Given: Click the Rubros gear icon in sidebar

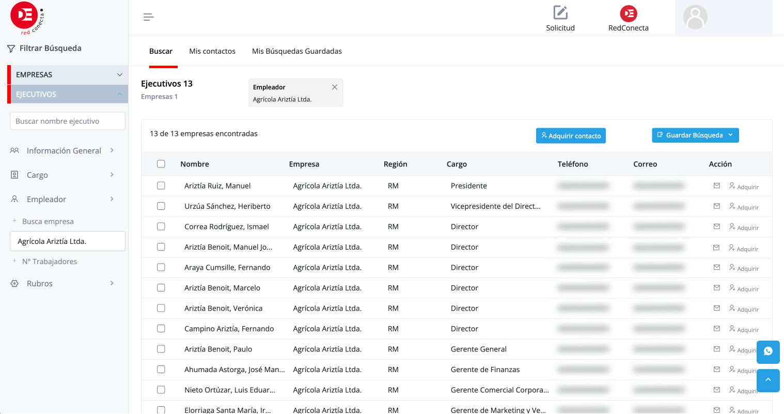Looking at the screenshot, I should click(14, 283).
